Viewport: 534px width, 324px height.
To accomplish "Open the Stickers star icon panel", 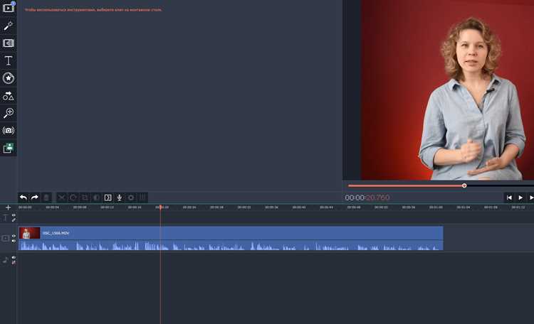I will [8, 78].
